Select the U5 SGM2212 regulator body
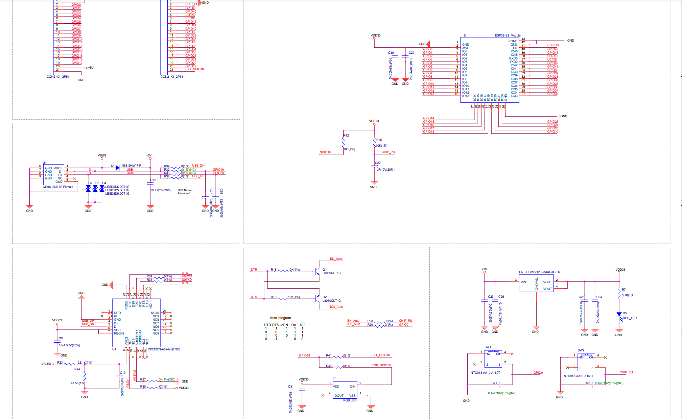This screenshot has height=419, width=682. click(536, 284)
